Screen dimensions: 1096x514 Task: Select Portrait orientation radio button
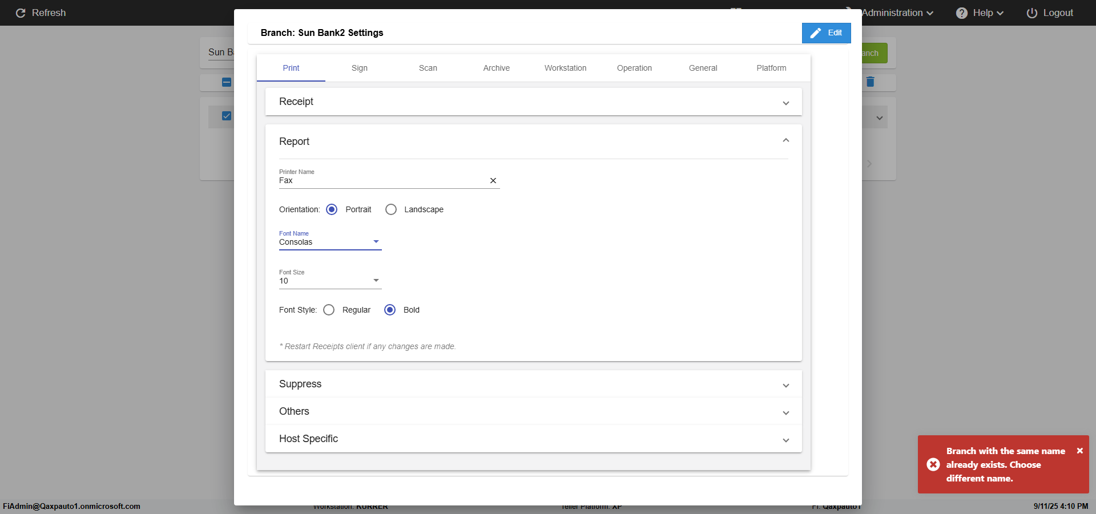332,209
